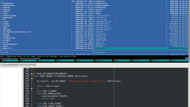Click the 5 Copy function key
Screen dimensions: 190x107
[x=84, y=60]
